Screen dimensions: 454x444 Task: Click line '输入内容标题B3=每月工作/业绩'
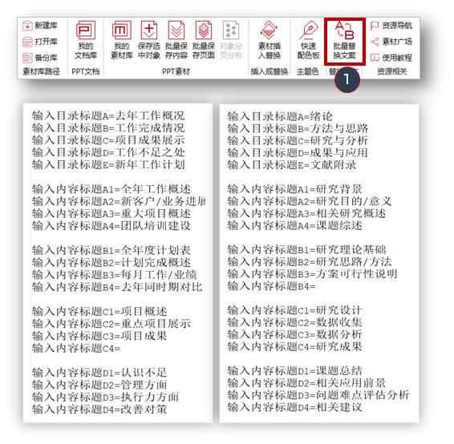(115, 275)
